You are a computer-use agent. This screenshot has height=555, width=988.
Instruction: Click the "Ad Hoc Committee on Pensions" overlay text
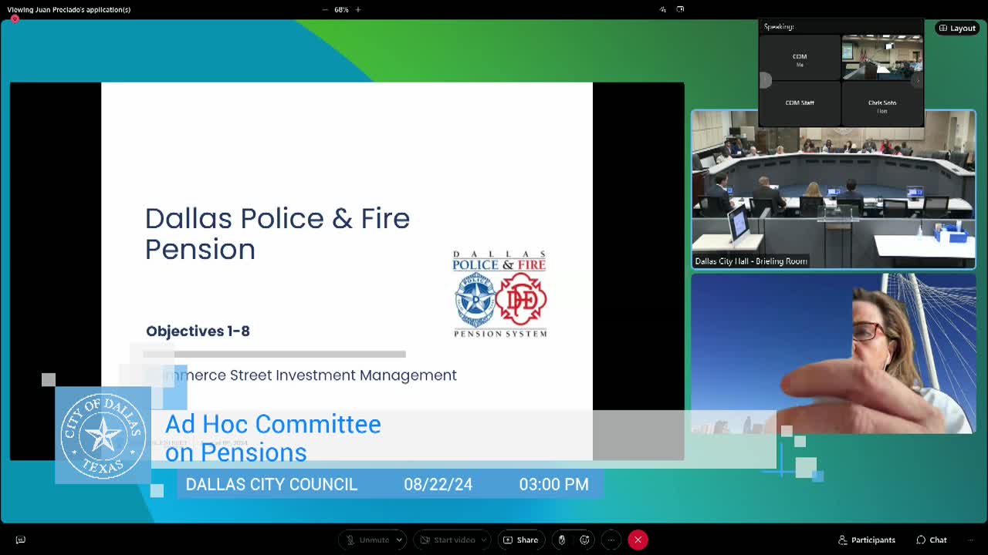(x=272, y=438)
